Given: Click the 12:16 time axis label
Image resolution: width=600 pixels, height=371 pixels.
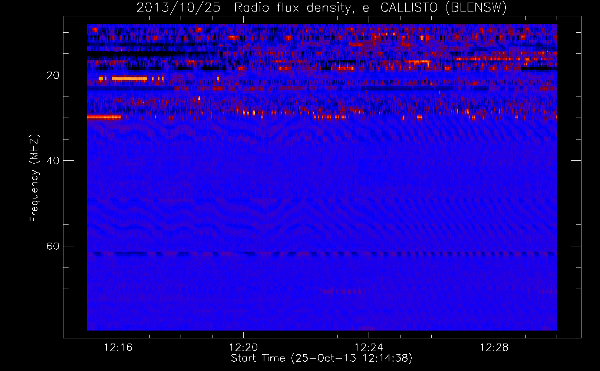Looking at the screenshot, I should pyautogui.click(x=118, y=348).
